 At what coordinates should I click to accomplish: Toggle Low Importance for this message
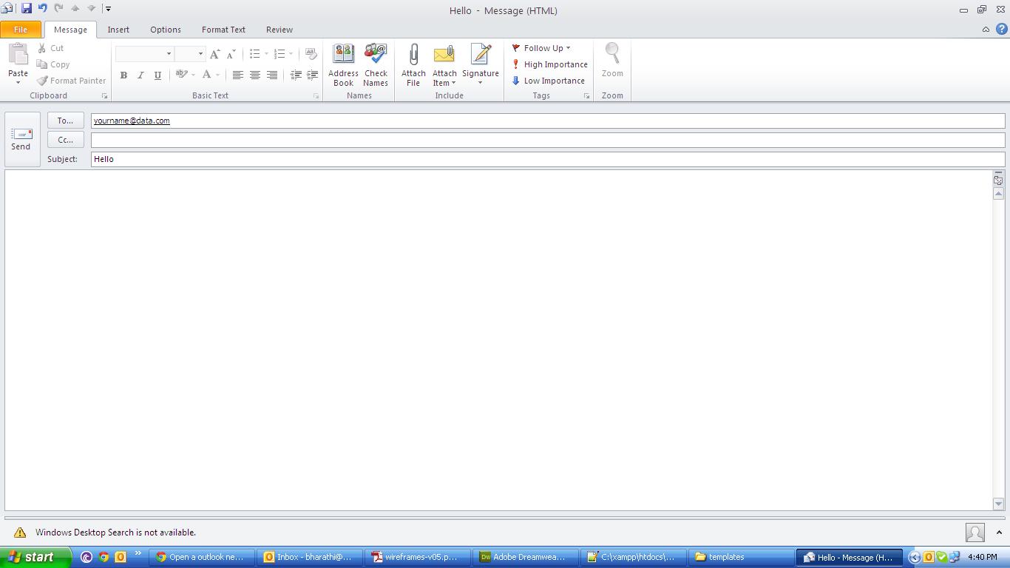[549, 81]
